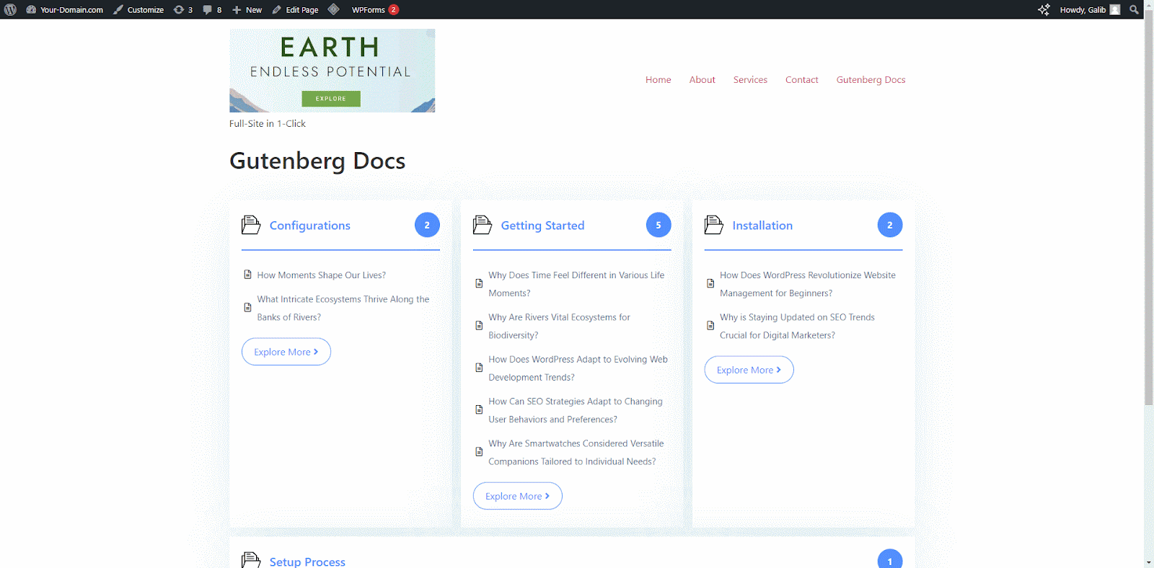Open the WordPress logo menu
Screen dimensions: 1154x568
point(11,9)
